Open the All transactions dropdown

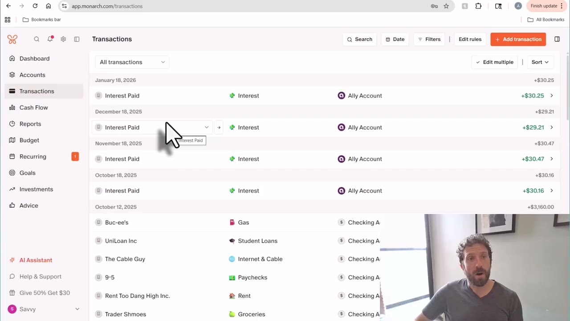pyautogui.click(x=132, y=62)
